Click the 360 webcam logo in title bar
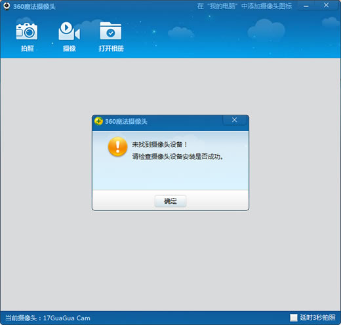341x325 pixels. pyautogui.click(x=7, y=6)
